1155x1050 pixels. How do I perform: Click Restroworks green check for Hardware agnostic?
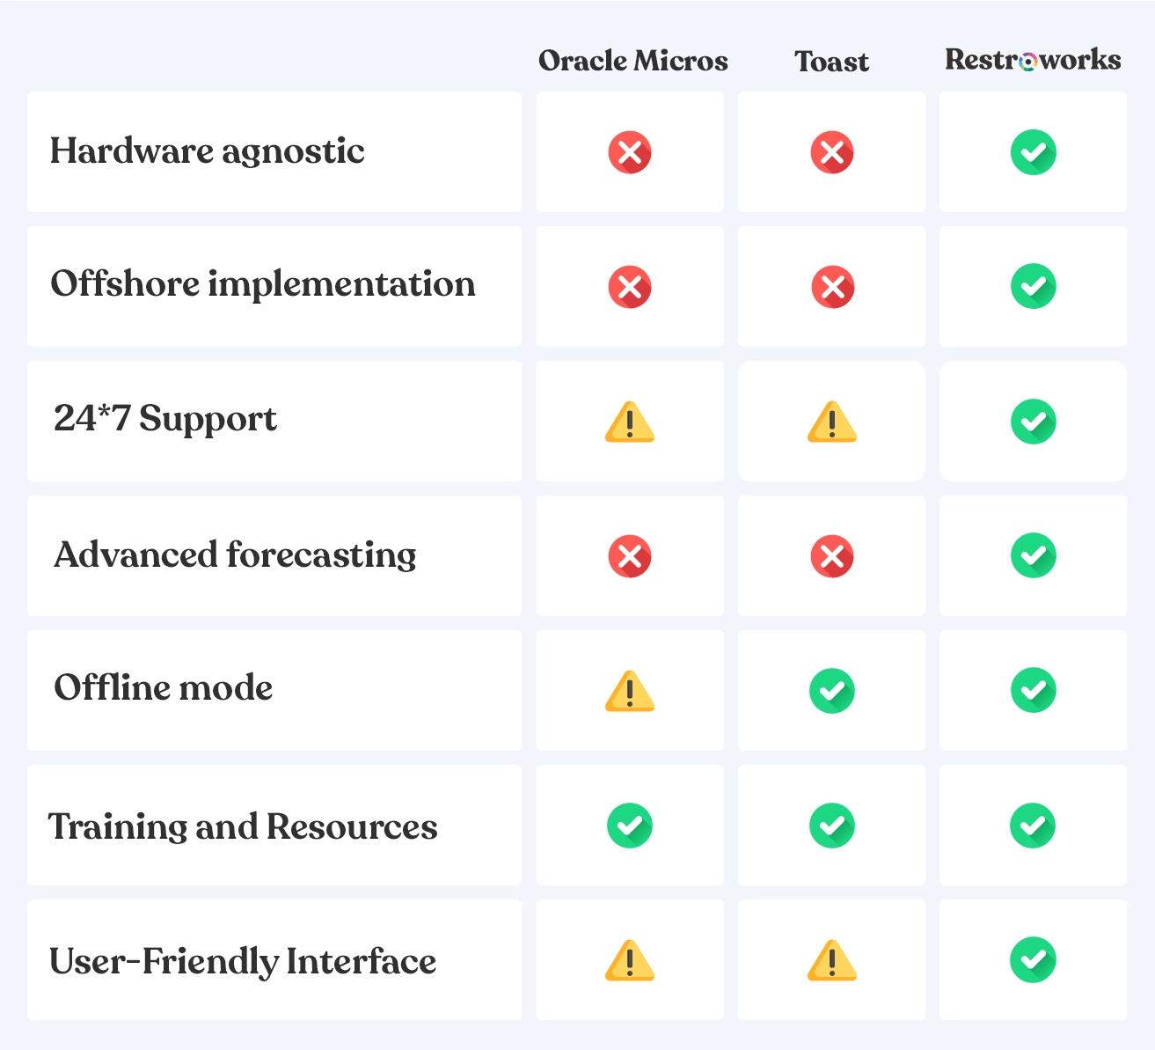(1034, 152)
